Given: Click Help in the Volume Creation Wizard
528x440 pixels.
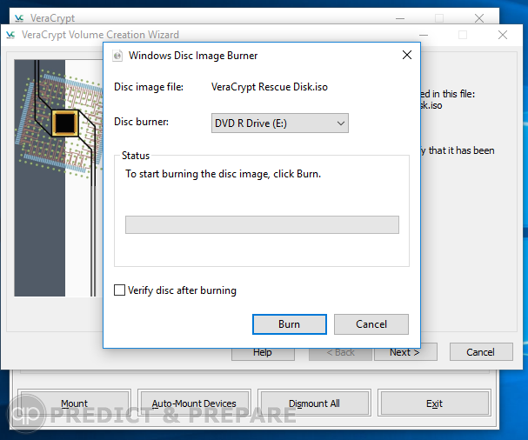Looking at the screenshot, I should [x=263, y=353].
